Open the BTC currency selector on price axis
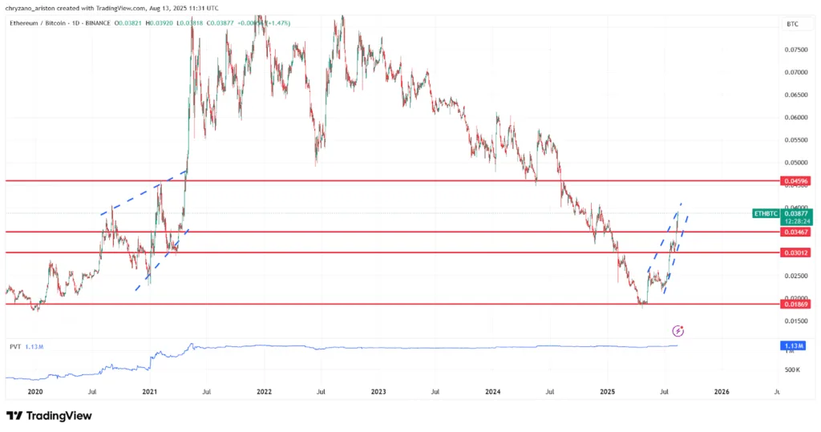The image size is (821, 432). click(792, 25)
